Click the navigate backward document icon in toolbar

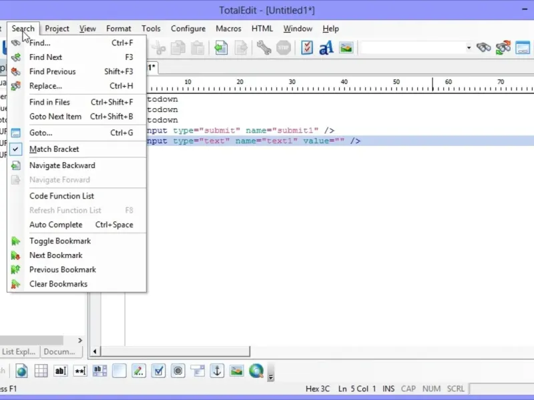221,47
